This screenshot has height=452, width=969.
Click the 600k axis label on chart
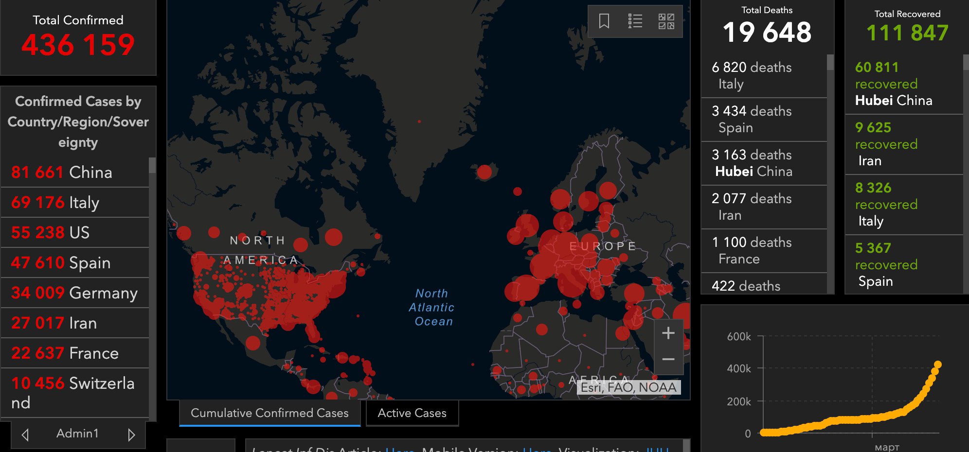[739, 337]
